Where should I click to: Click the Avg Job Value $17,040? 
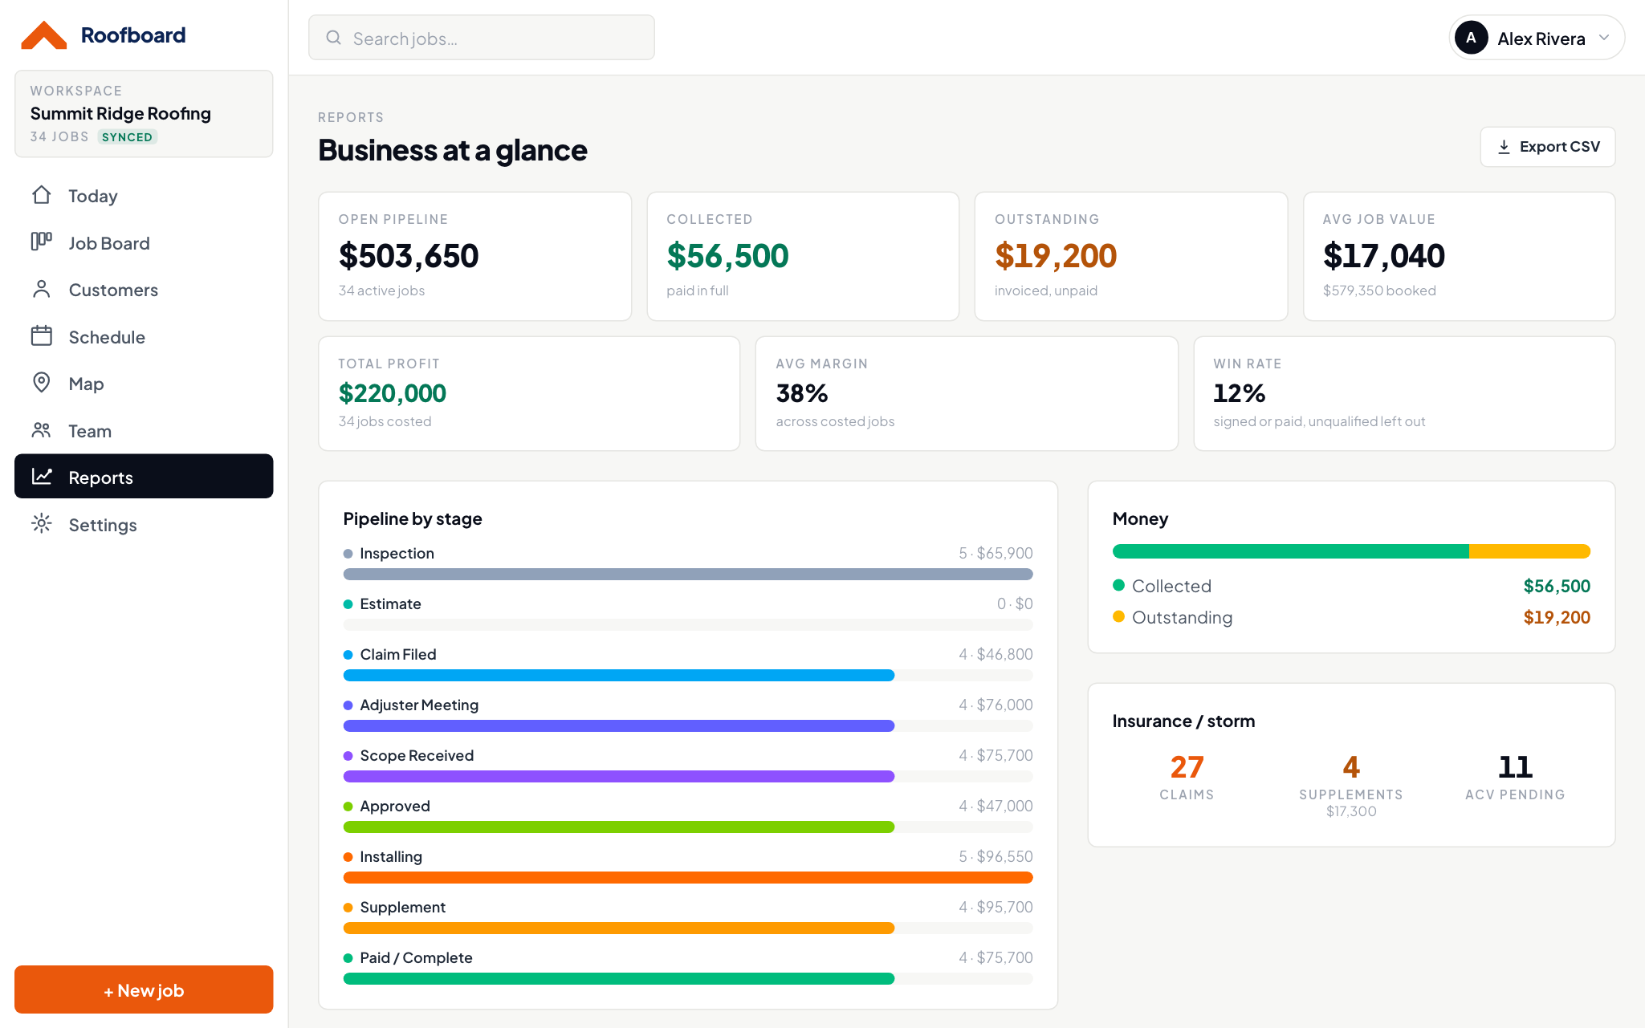click(x=1384, y=256)
